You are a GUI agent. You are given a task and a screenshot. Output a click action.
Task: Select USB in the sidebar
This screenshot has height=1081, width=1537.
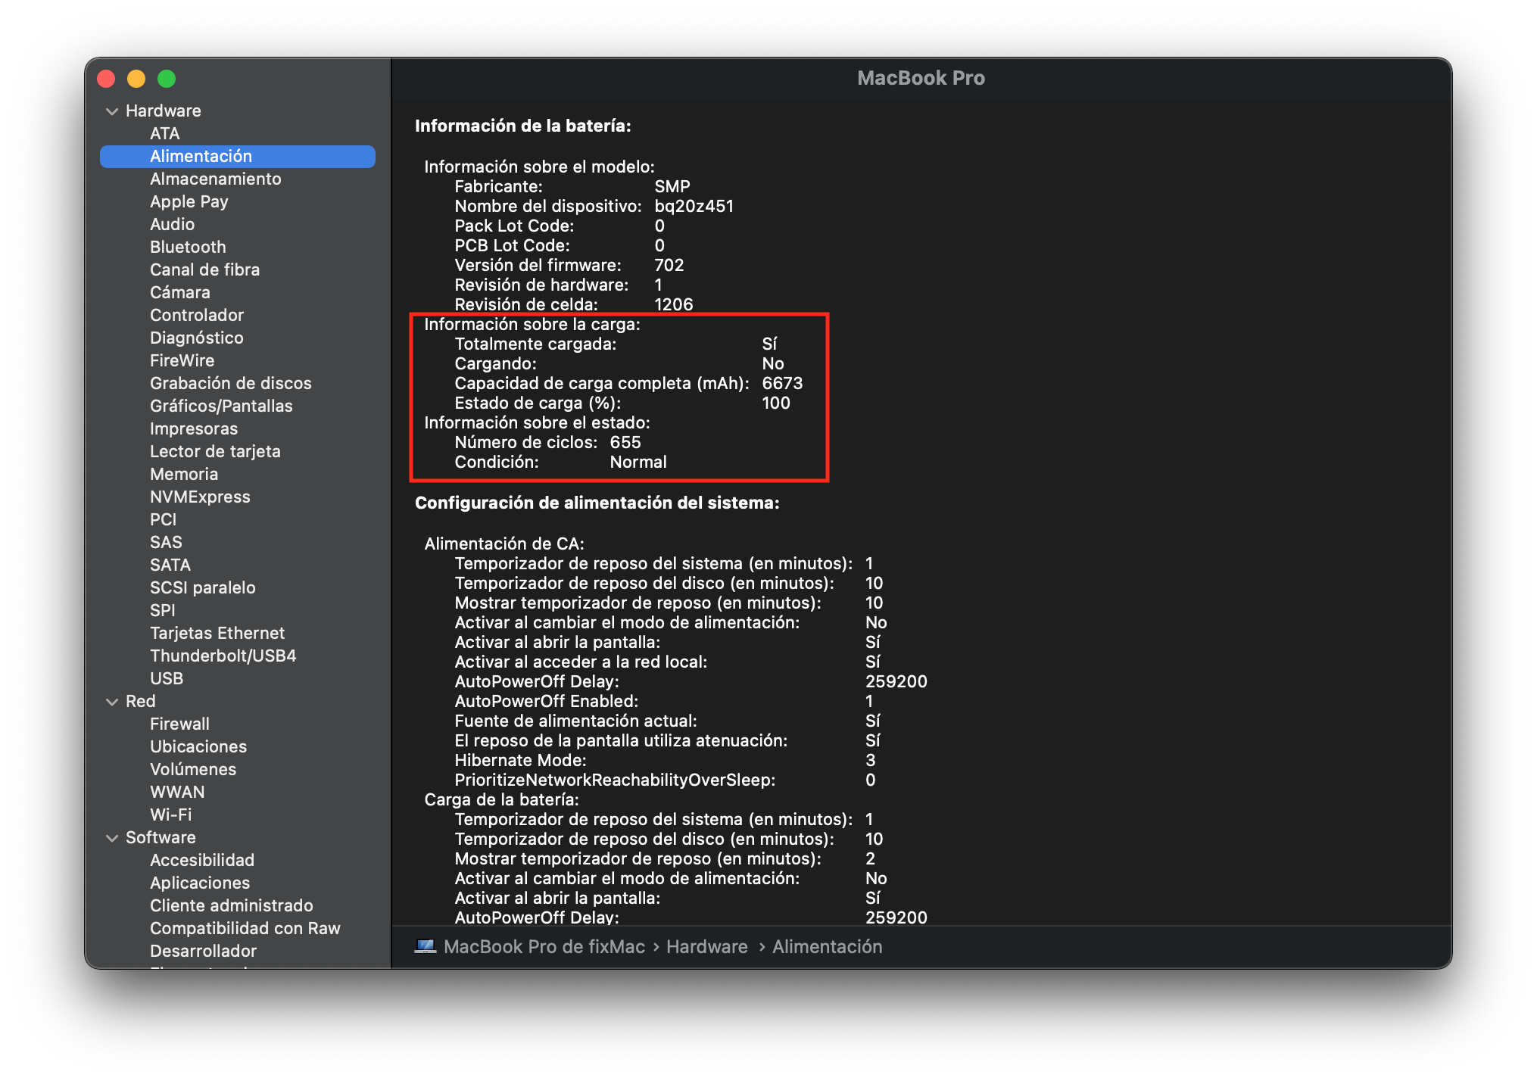tap(167, 678)
